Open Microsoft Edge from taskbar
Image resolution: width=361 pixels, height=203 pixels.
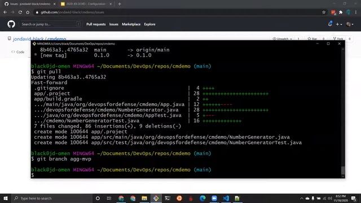pos(202,198)
